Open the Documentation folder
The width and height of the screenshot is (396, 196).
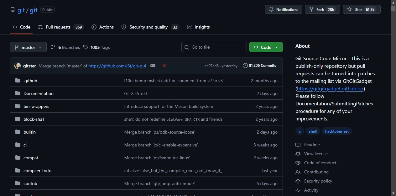click(x=39, y=93)
